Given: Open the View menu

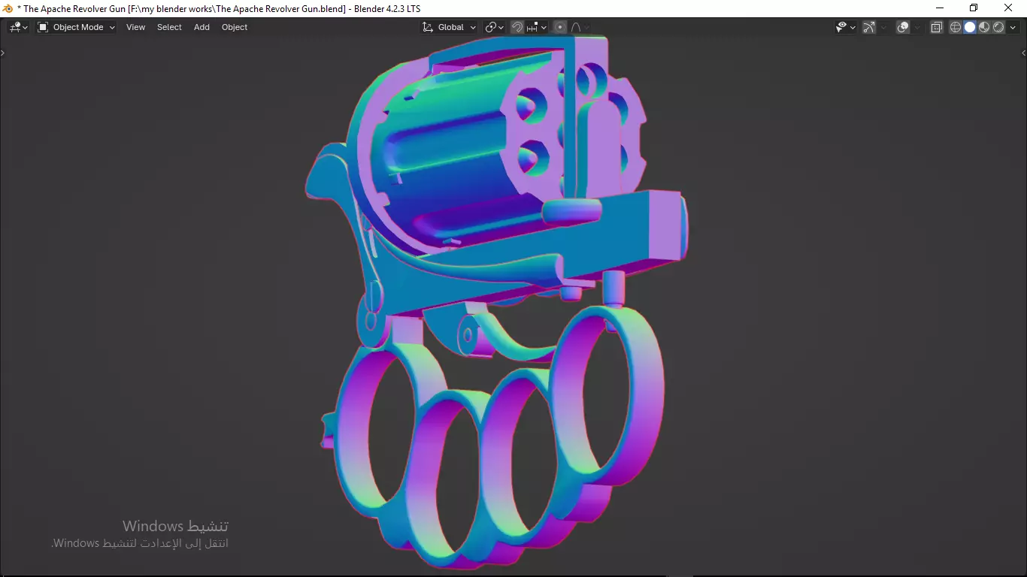Looking at the screenshot, I should tap(136, 27).
